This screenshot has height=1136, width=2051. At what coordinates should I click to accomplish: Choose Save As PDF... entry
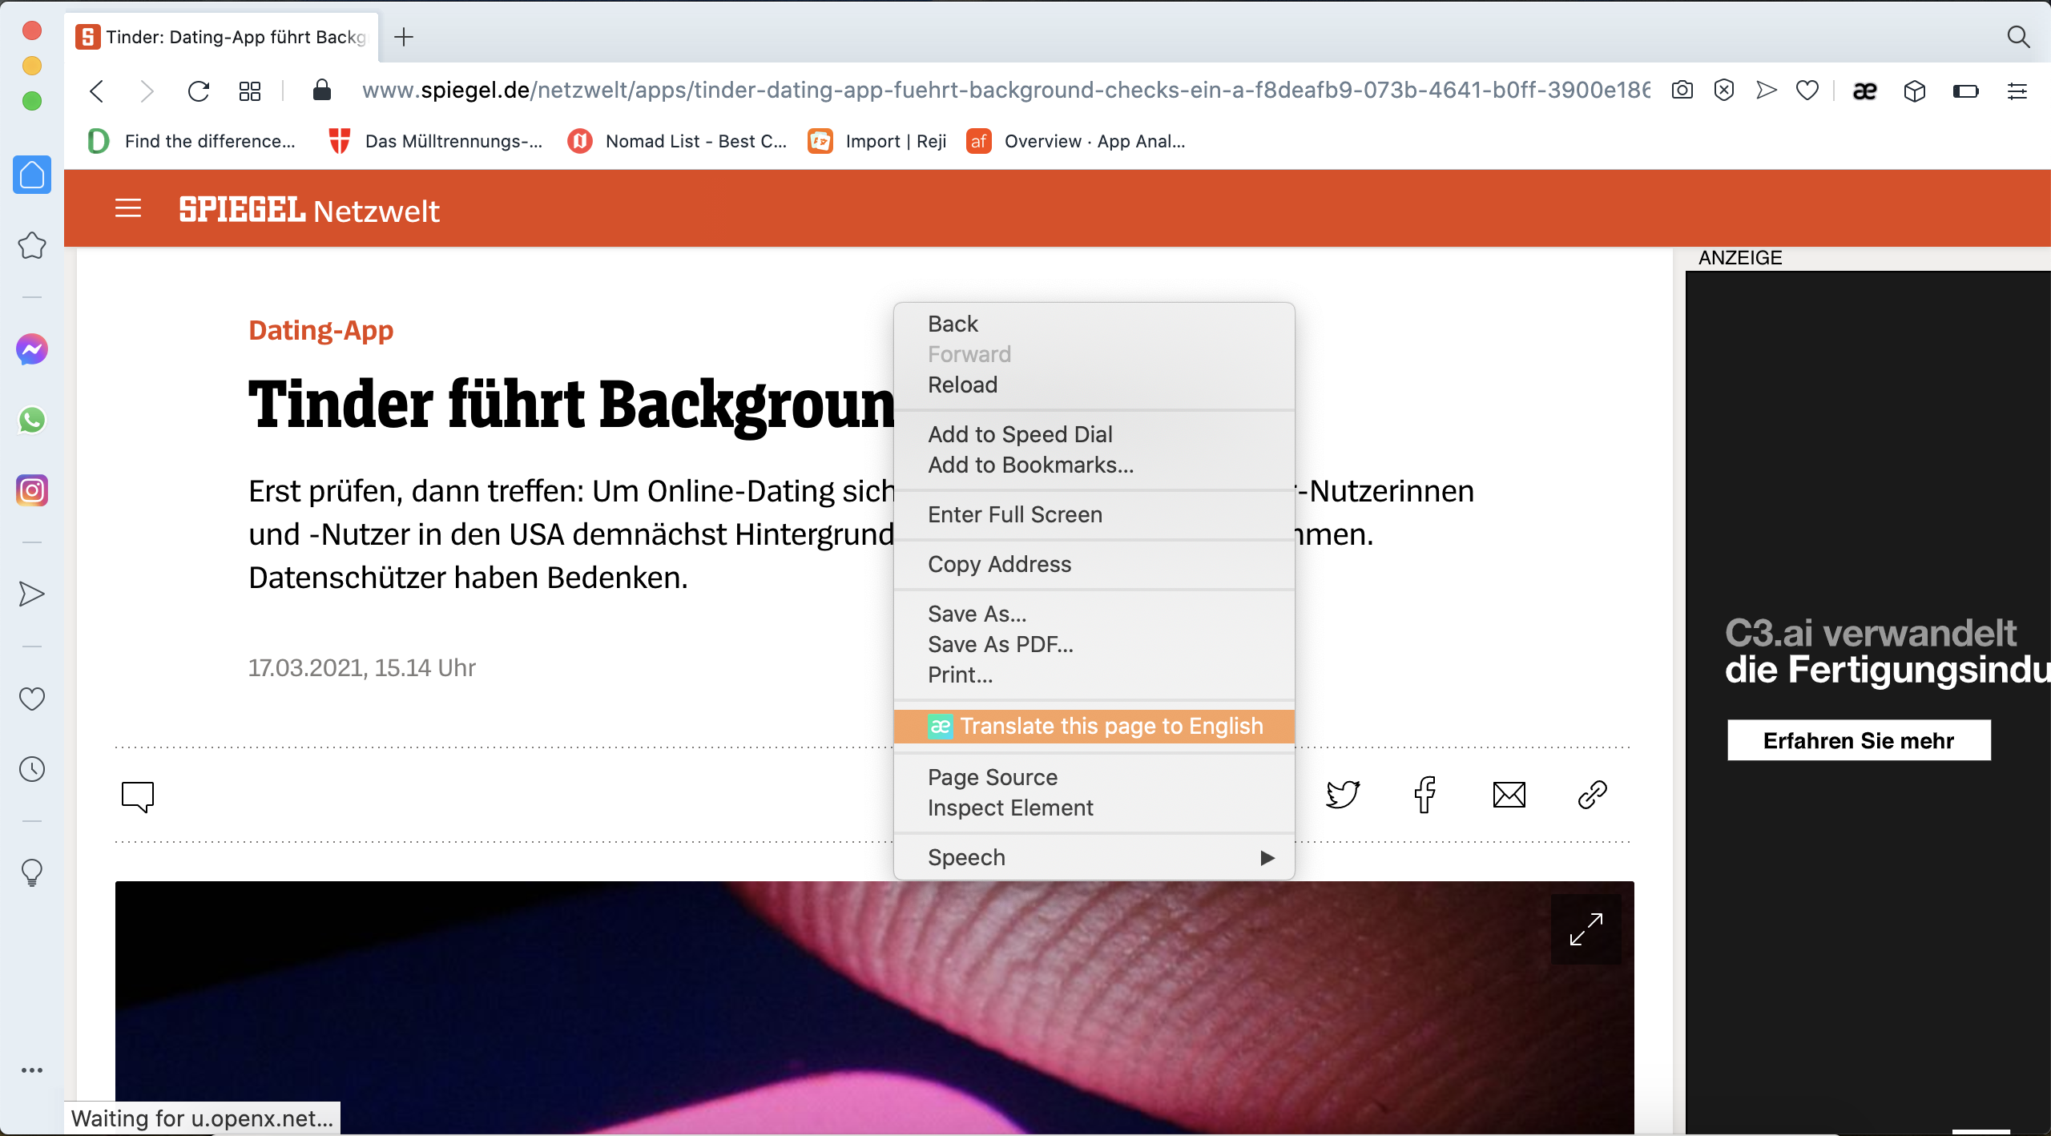pos(1094,644)
